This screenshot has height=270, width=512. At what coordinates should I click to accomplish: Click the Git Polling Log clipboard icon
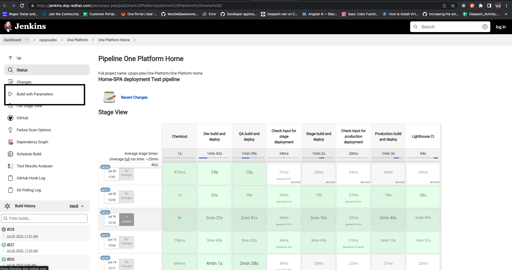point(10,190)
